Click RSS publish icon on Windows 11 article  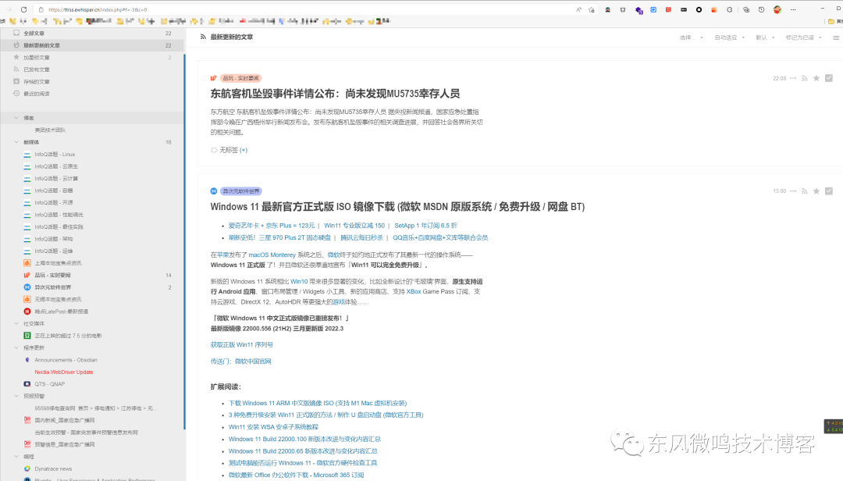[x=804, y=191]
